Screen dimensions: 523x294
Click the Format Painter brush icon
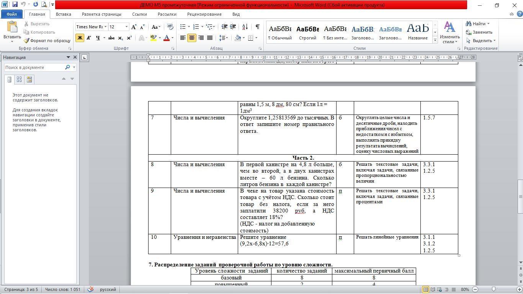click(26, 41)
